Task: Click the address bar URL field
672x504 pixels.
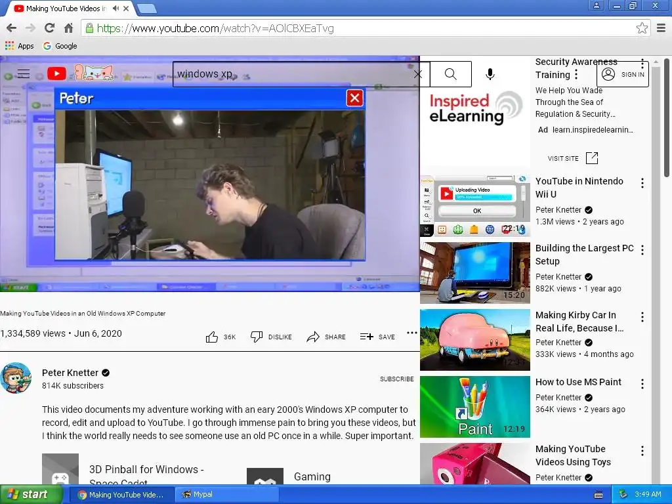Action: coord(358,28)
